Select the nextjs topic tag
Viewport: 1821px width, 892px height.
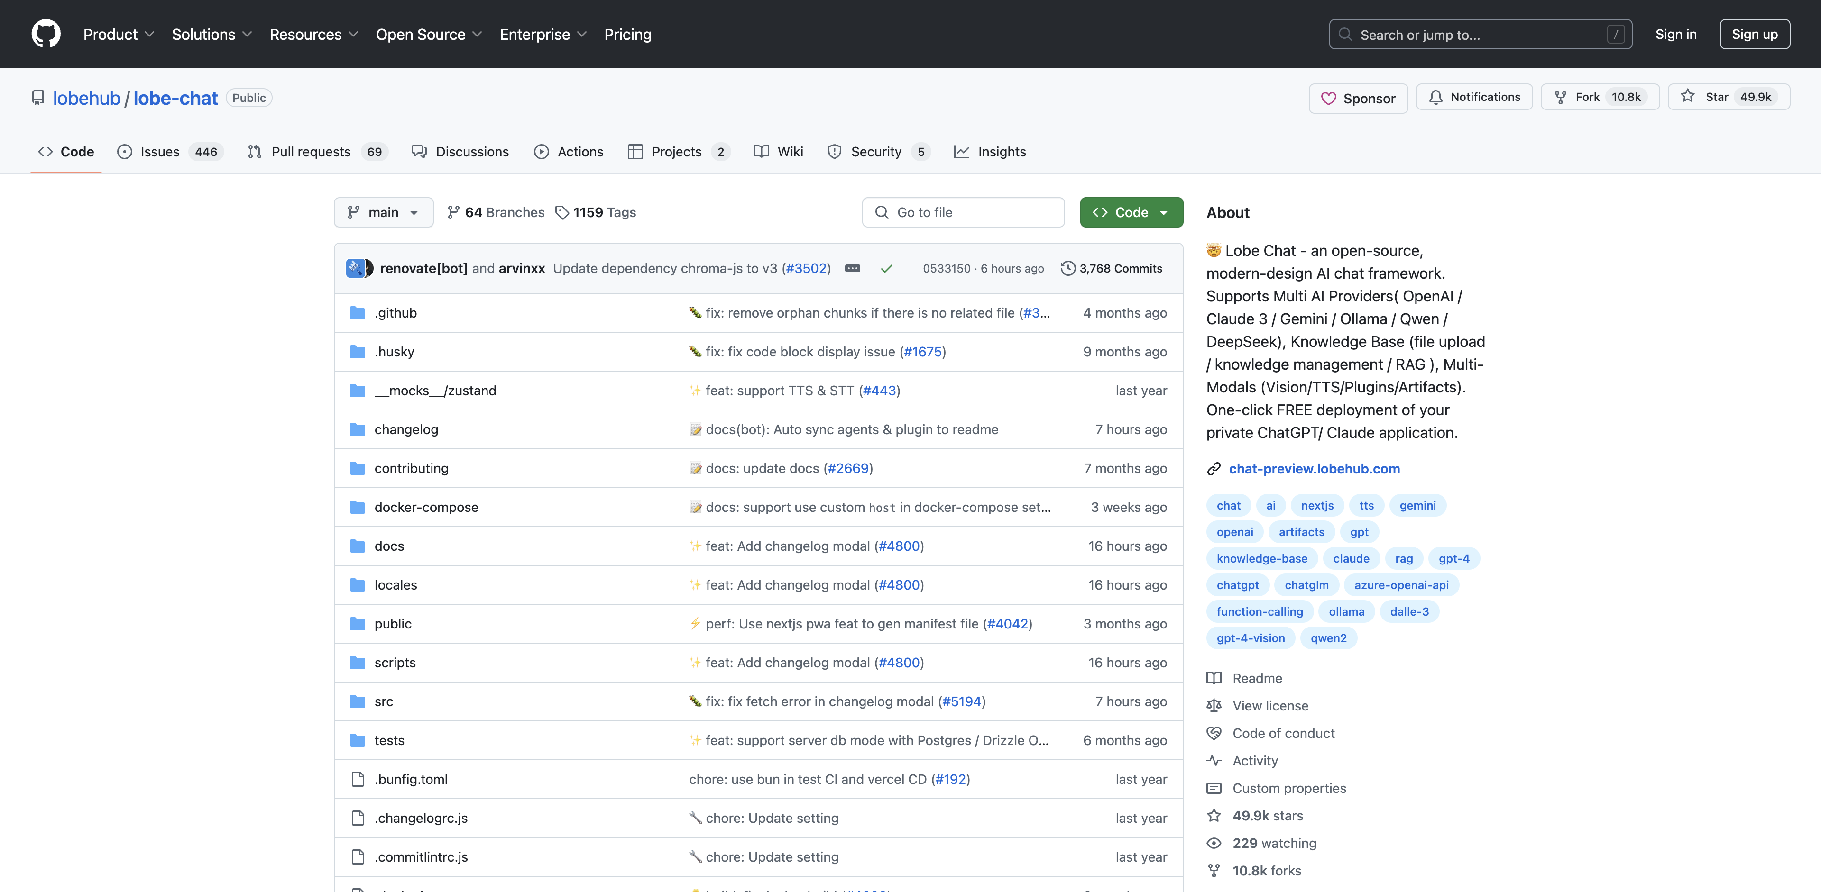pos(1316,505)
